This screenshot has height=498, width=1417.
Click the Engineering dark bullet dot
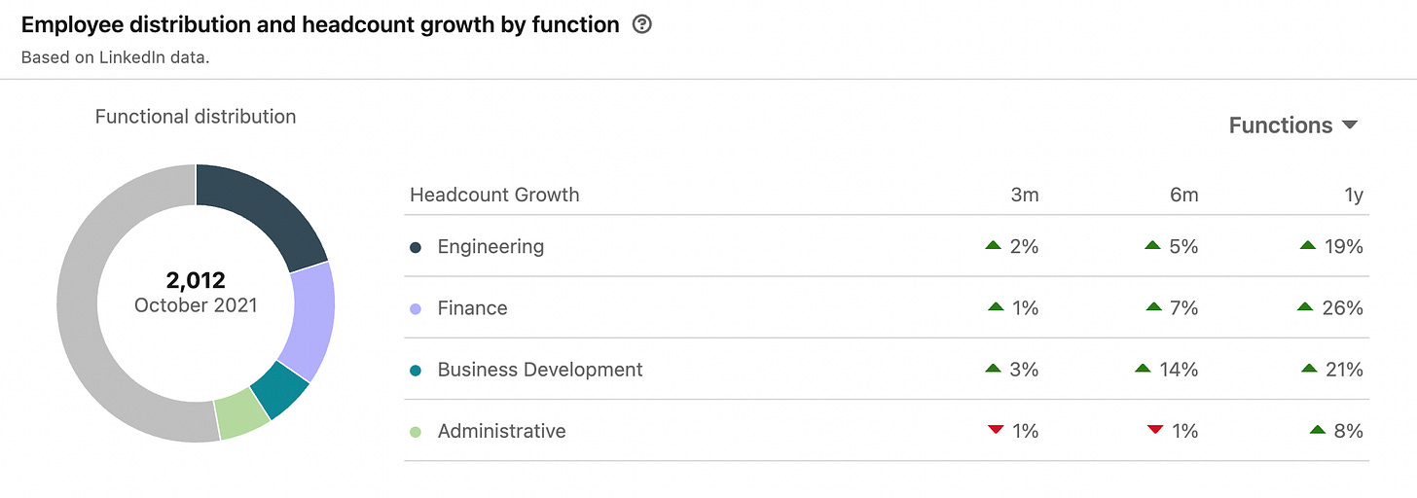tap(416, 247)
